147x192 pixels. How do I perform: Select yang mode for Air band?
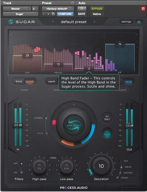128,82
